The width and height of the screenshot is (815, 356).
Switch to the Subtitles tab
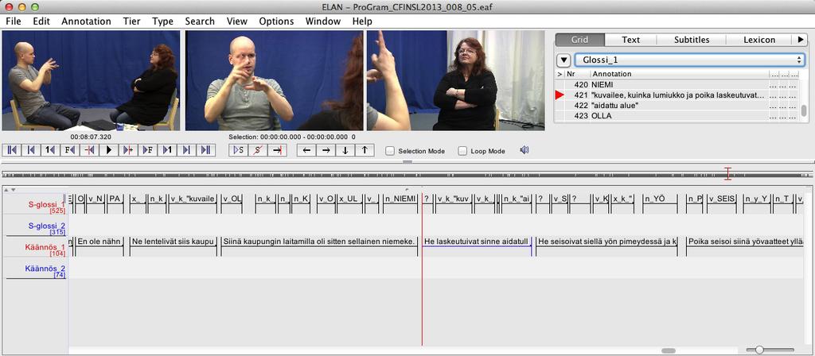pos(692,40)
